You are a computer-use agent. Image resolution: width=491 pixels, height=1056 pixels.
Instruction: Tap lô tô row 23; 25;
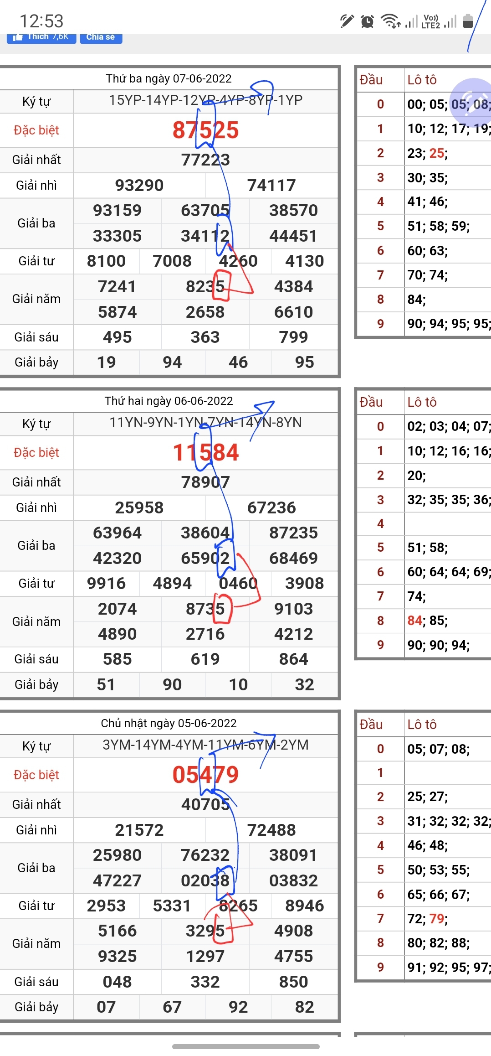[428, 153]
